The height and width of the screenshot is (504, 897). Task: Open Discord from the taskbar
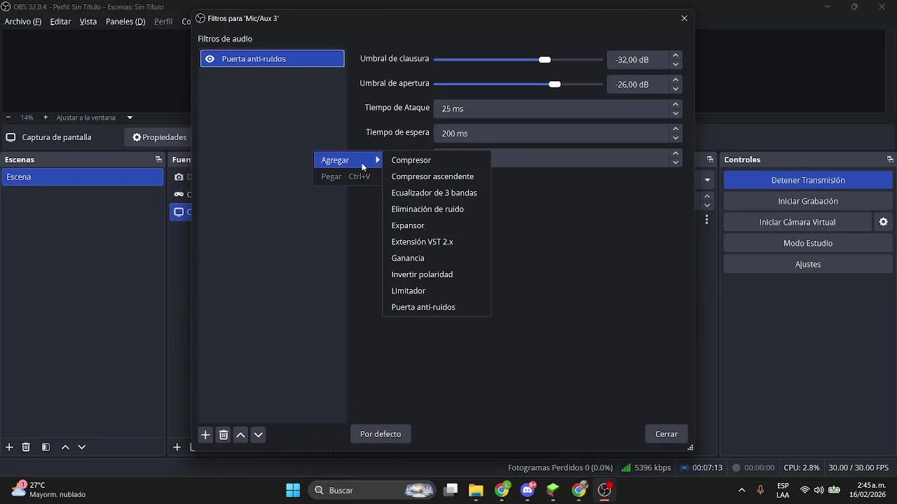point(528,490)
